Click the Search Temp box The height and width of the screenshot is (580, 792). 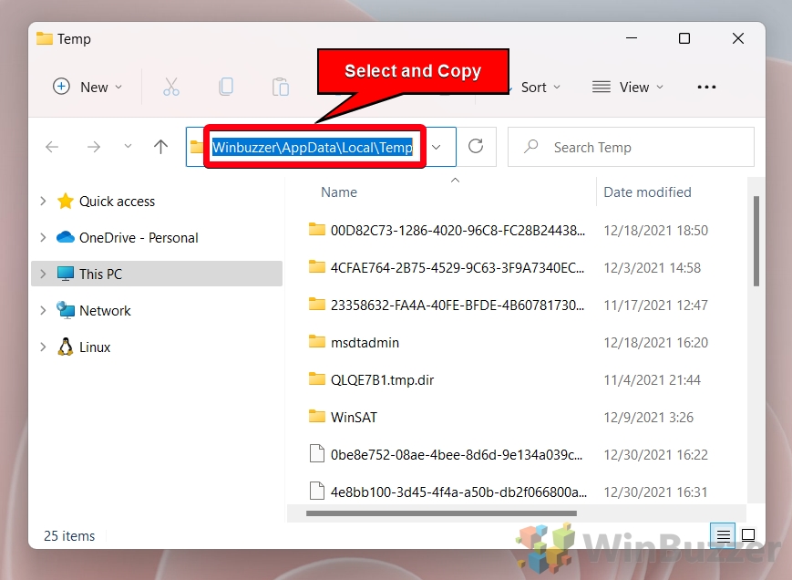coord(631,147)
